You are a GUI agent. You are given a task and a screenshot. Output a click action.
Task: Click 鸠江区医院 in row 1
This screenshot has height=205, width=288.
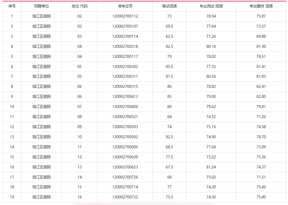(41, 16)
